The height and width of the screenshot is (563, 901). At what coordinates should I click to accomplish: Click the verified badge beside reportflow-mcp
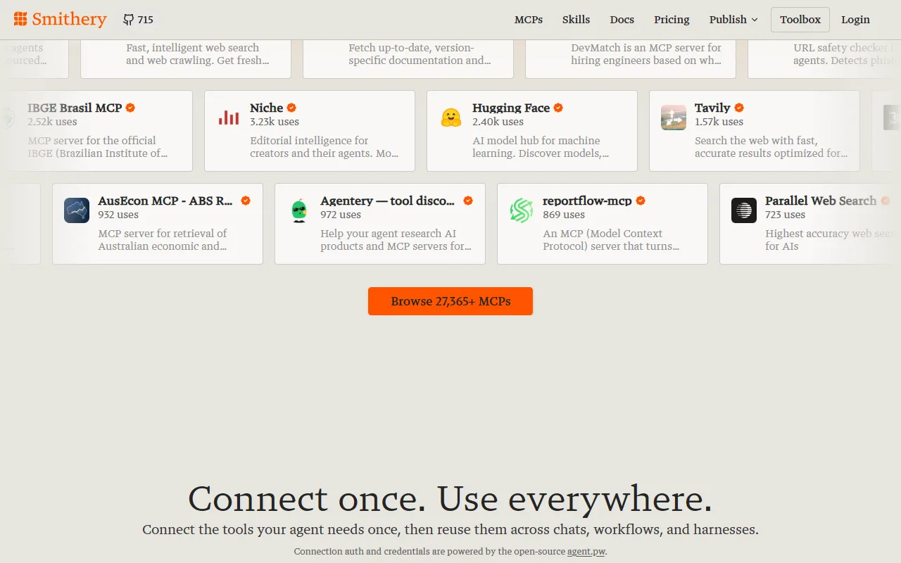[641, 201]
